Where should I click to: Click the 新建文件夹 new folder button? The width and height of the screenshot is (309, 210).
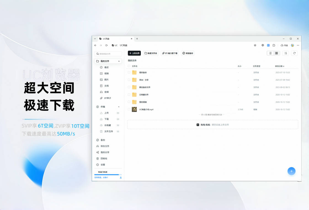pyautogui.click(x=151, y=53)
